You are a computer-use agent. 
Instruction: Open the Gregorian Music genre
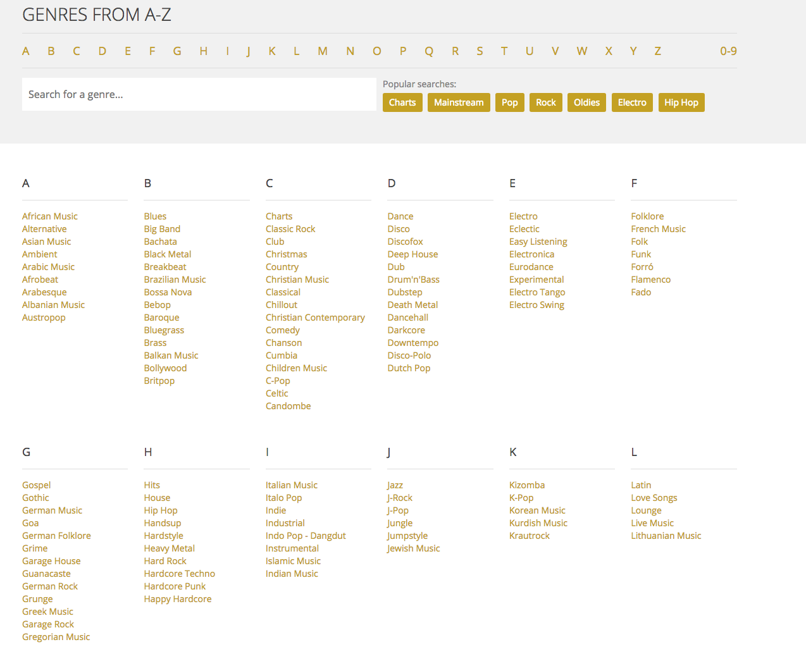[x=56, y=637]
